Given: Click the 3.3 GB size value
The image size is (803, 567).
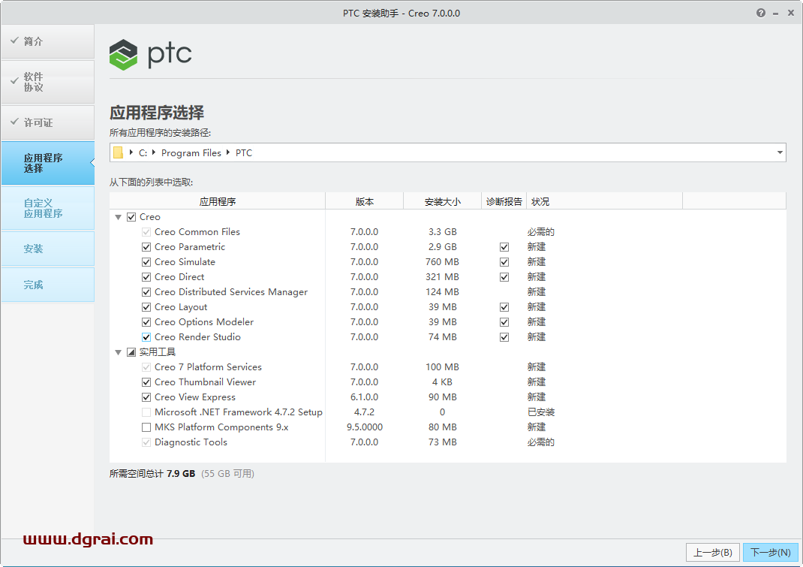Looking at the screenshot, I should (443, 232).
